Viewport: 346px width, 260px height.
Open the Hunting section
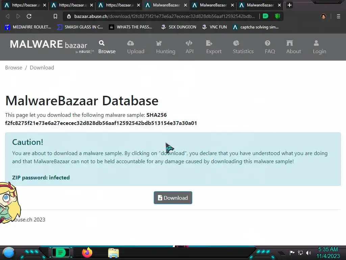[166, 47]
